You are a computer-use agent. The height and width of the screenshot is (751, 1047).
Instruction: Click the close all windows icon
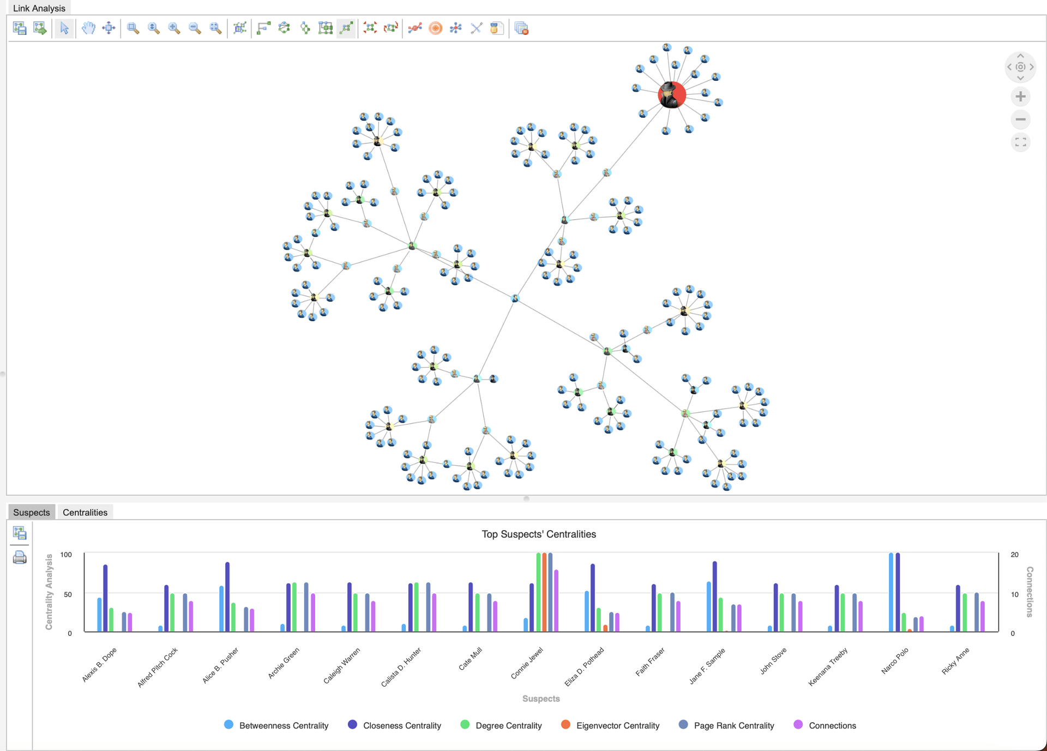click(x=521, y=28)
